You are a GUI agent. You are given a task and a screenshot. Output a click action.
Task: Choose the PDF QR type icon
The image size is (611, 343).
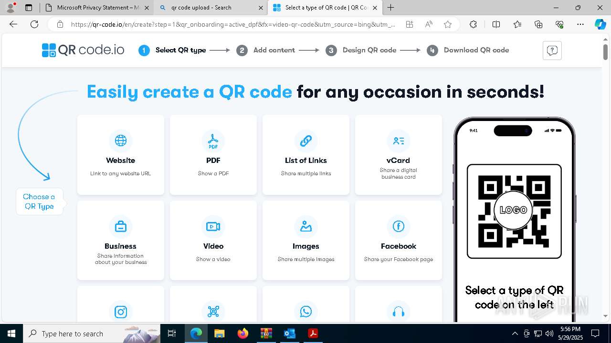213,141
